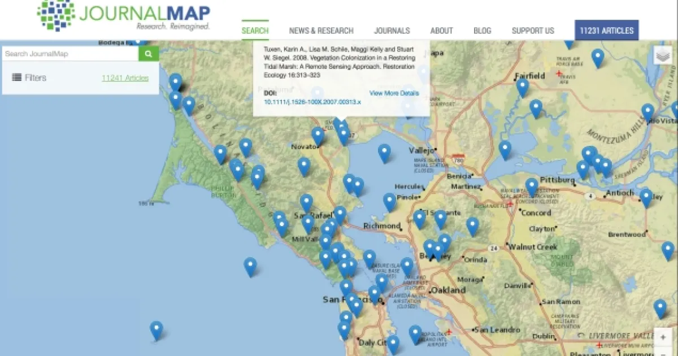
Task: Click the map zoom in plus button
Action: tap(663, 337)
